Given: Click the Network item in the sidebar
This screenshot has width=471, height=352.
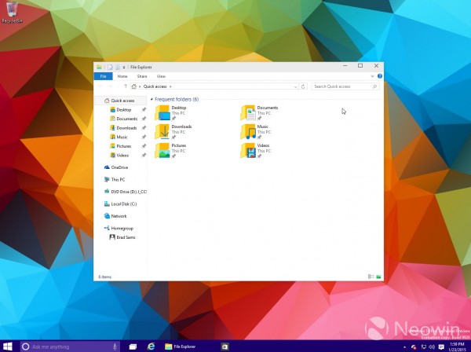Looking at the screenshot, I should tap(119, 215).
